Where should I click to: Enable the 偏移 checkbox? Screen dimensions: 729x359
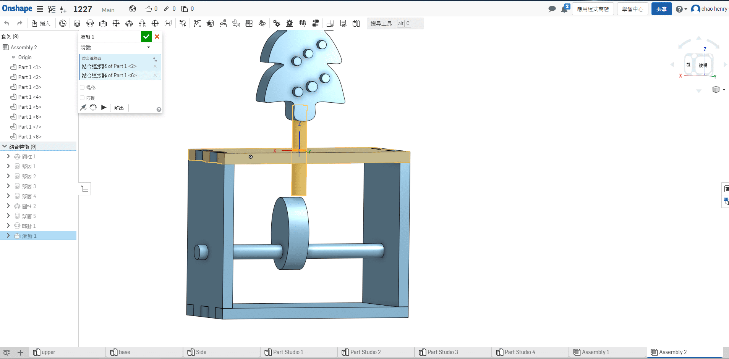coord(82,87)
